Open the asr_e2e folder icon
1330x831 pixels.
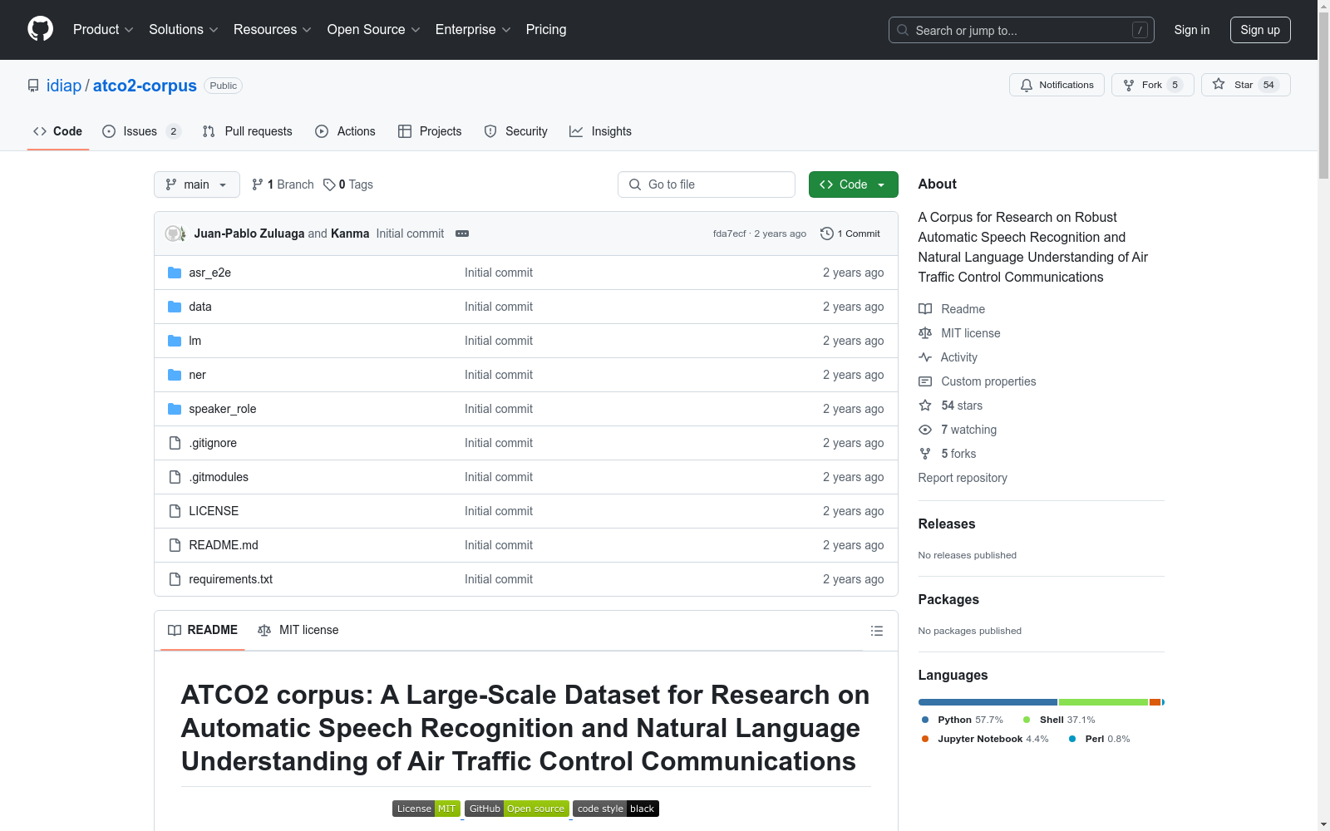click(x=175, y=273)
